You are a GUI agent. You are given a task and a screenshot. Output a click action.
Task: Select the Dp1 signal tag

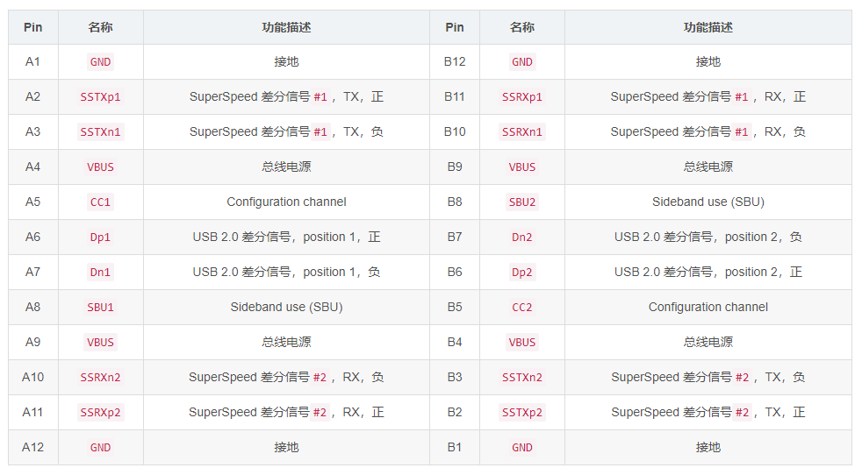(100, 237)
